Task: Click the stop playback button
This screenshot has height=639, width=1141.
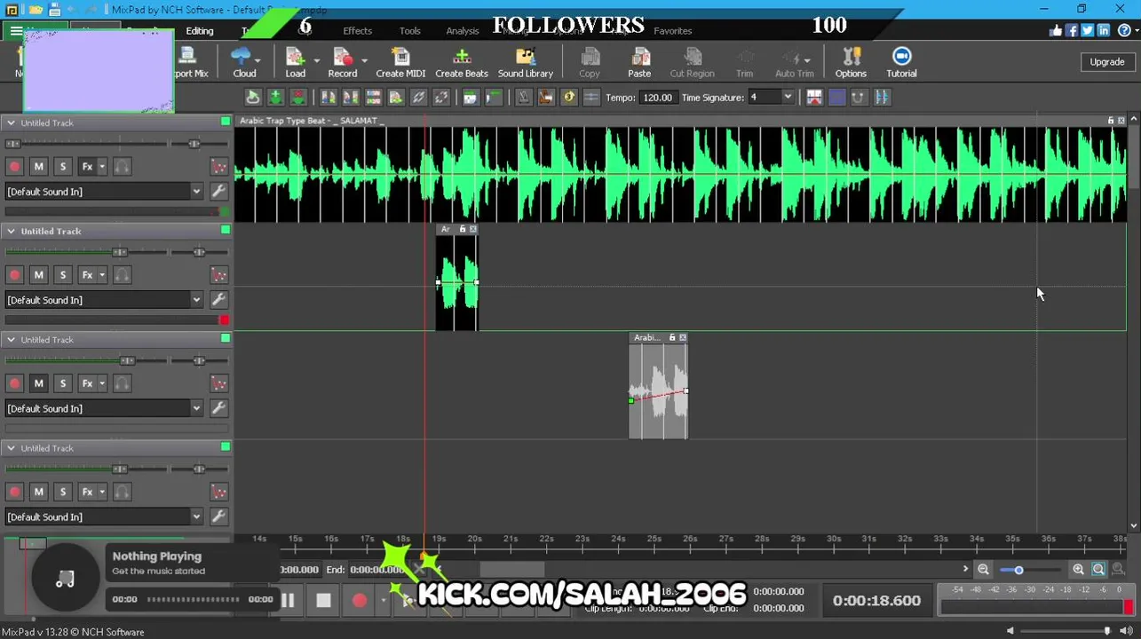Action: pos(323,601)
